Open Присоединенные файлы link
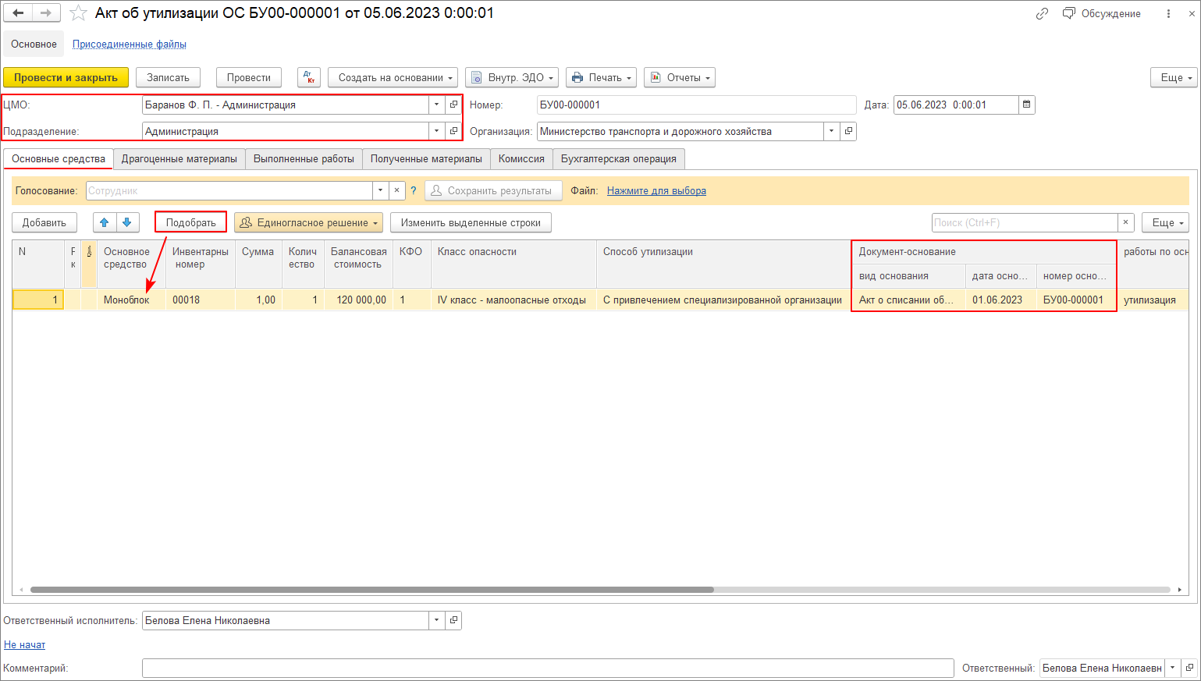The image size is (1201, 681). [130, 44]
